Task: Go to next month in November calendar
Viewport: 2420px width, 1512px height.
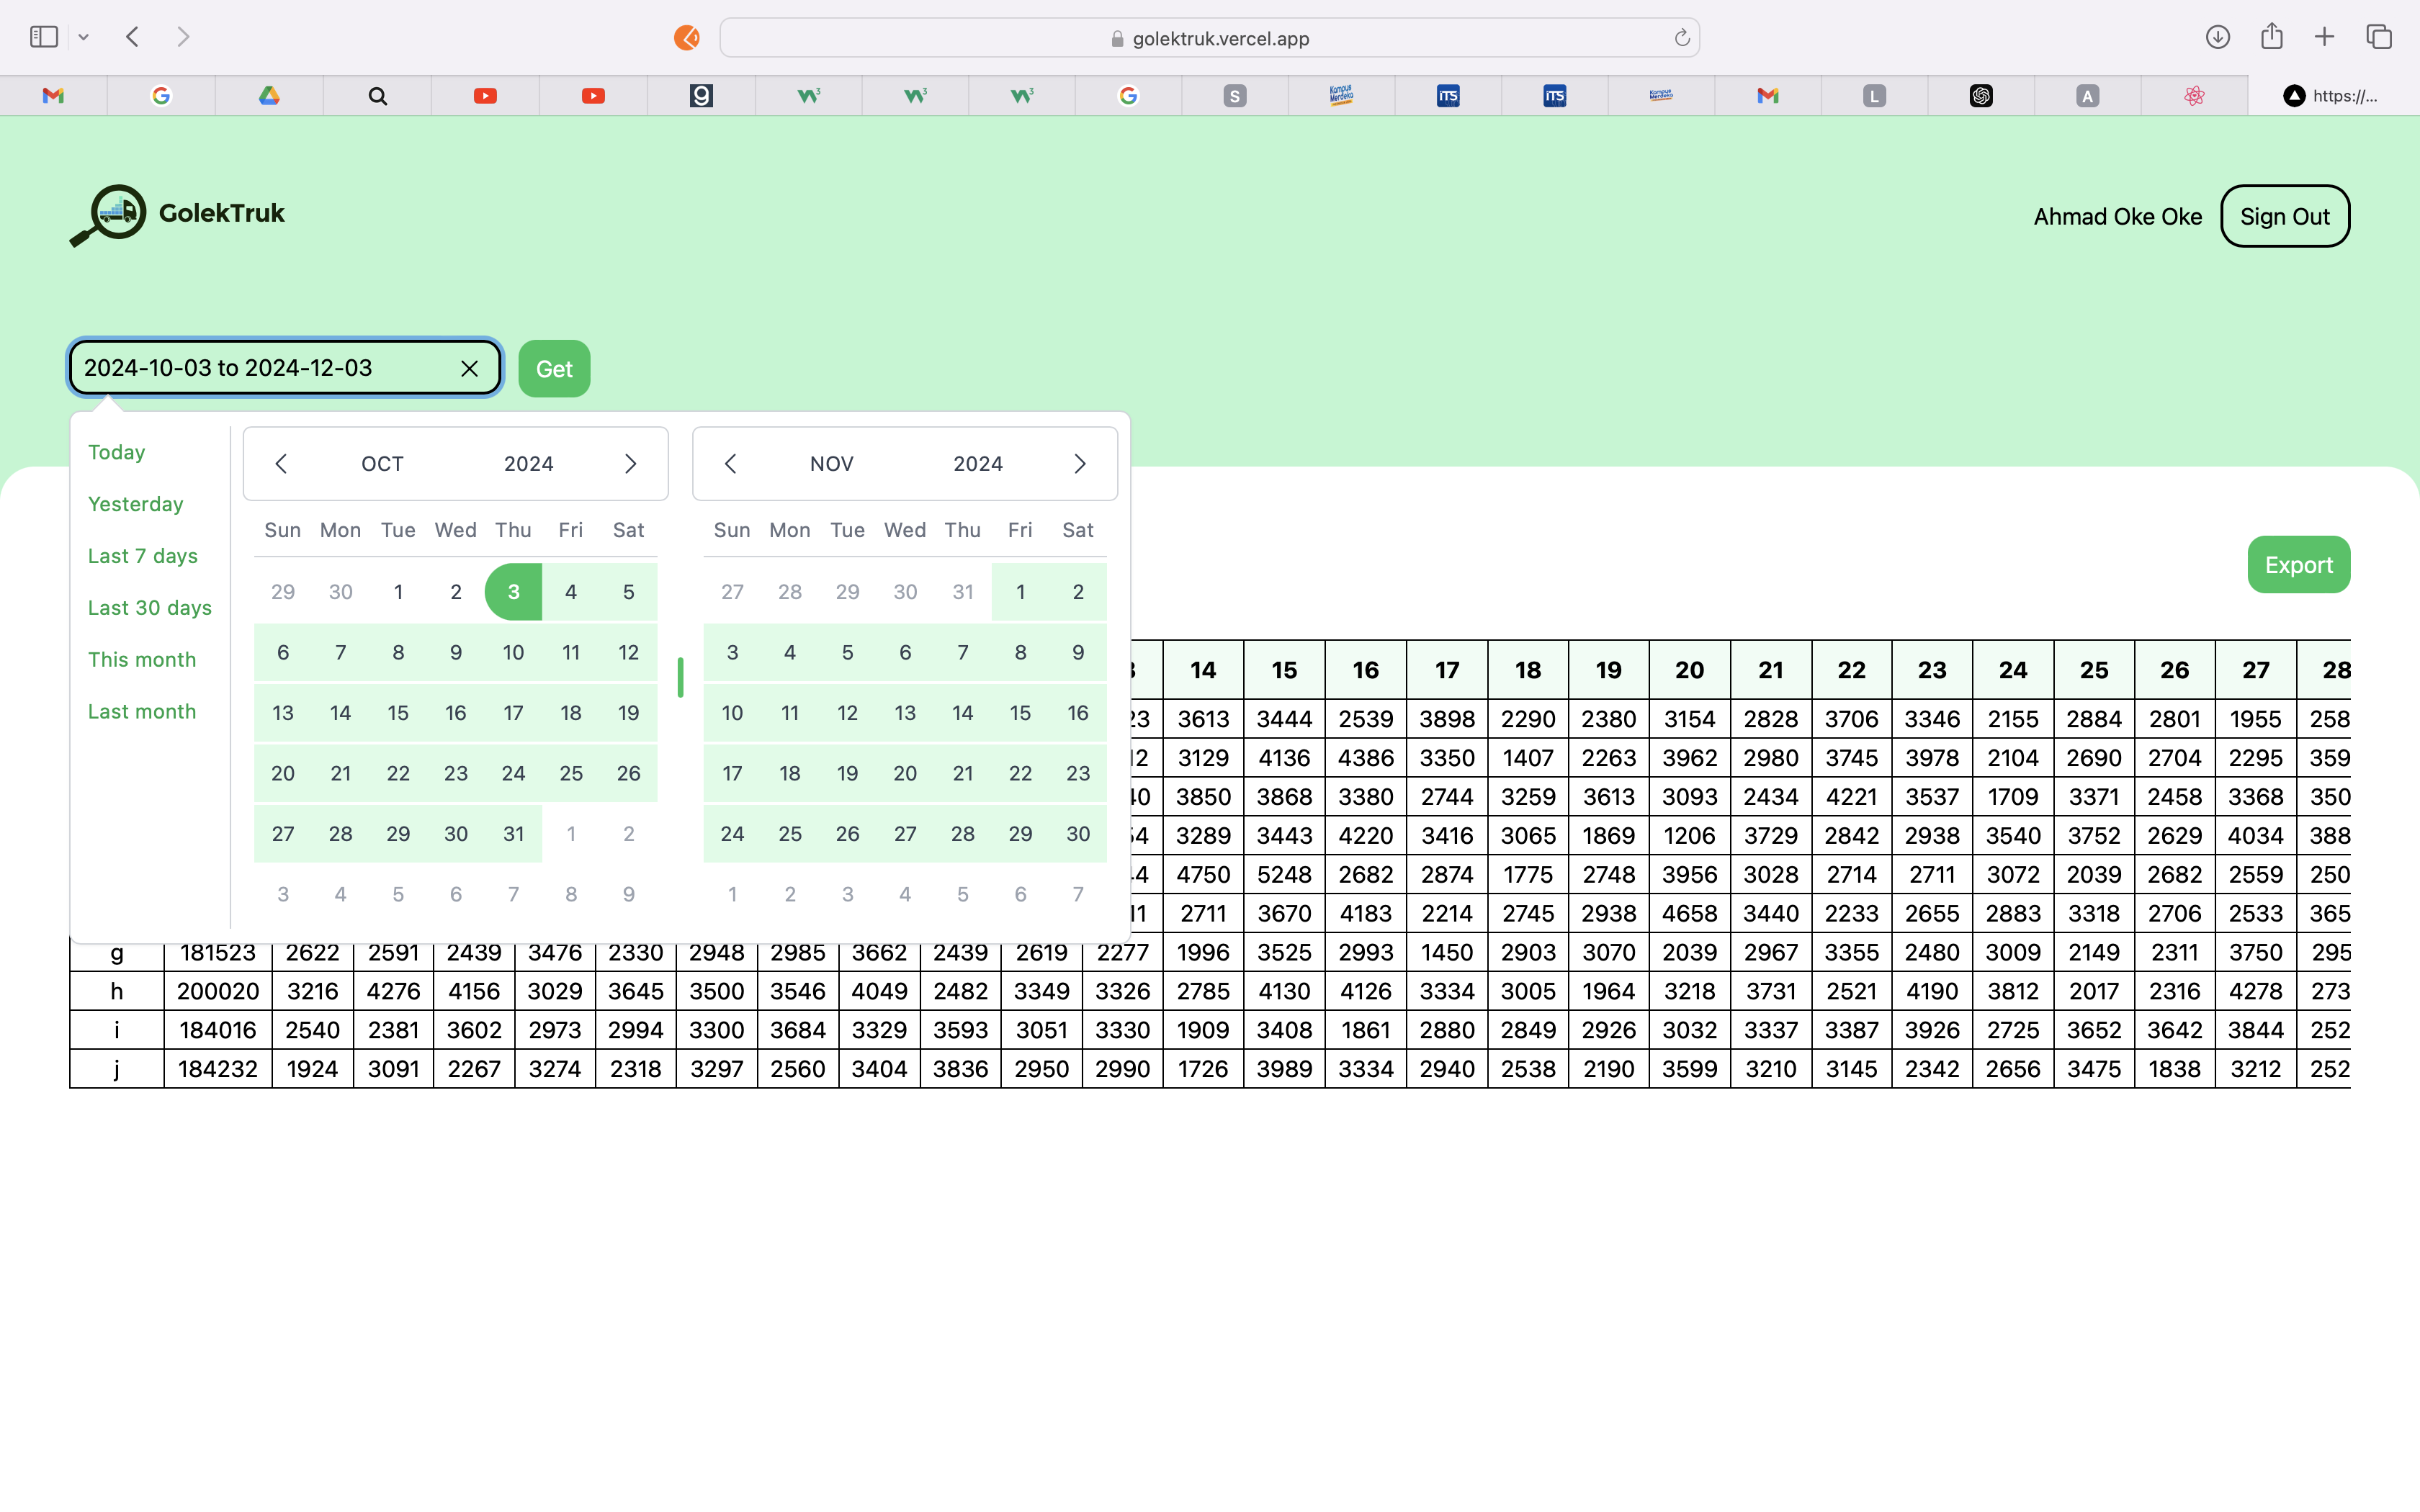Action: 1079,464
